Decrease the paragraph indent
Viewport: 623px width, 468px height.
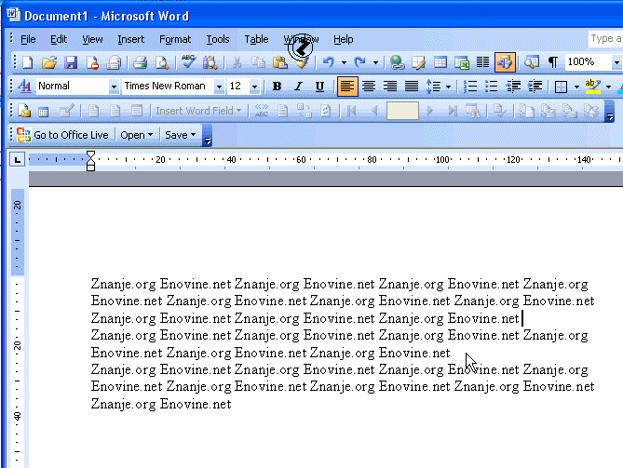pos(513,87)
